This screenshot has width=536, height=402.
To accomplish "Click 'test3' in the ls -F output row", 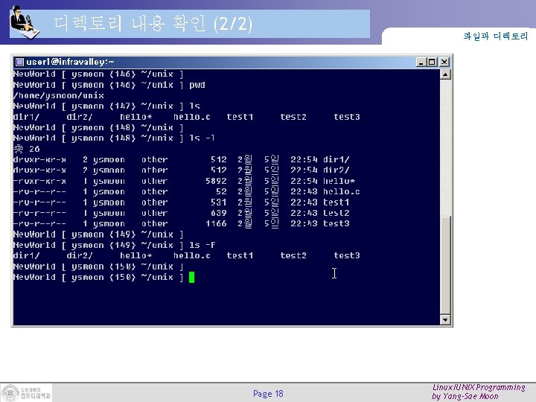I will tap(347, 255).
